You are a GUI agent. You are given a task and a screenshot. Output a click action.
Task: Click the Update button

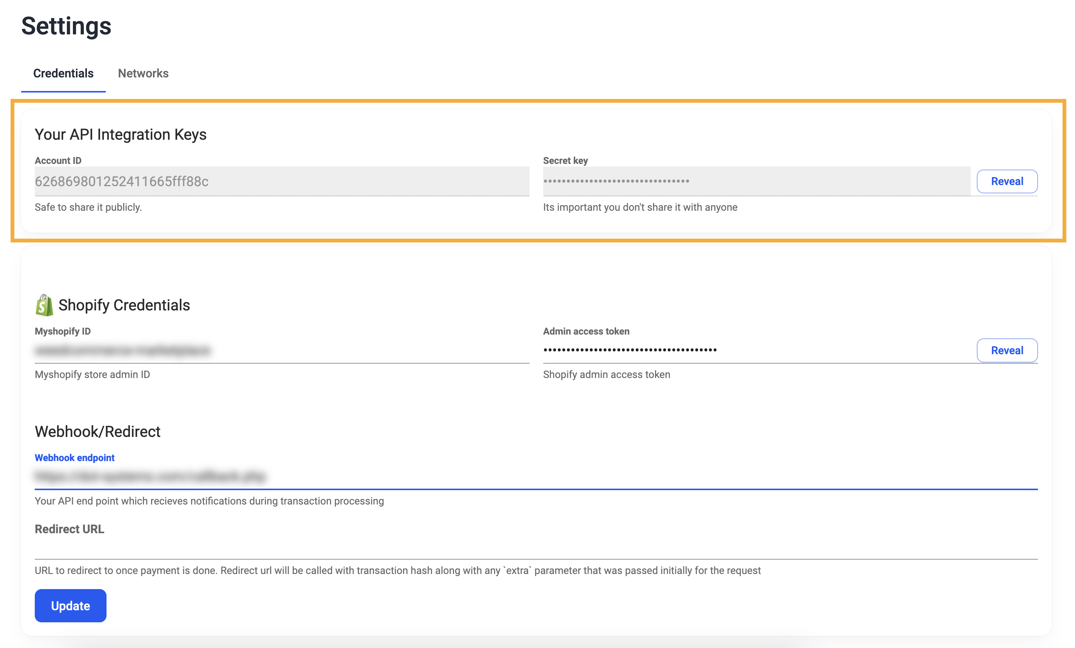pyautogui.click(x=71, y=606)
